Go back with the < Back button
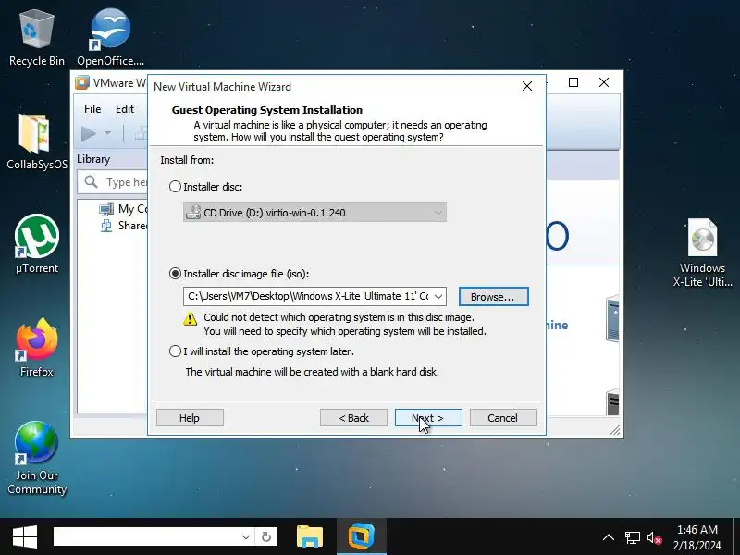Screen dimensions: 740x555 click(x=353, y=418)
